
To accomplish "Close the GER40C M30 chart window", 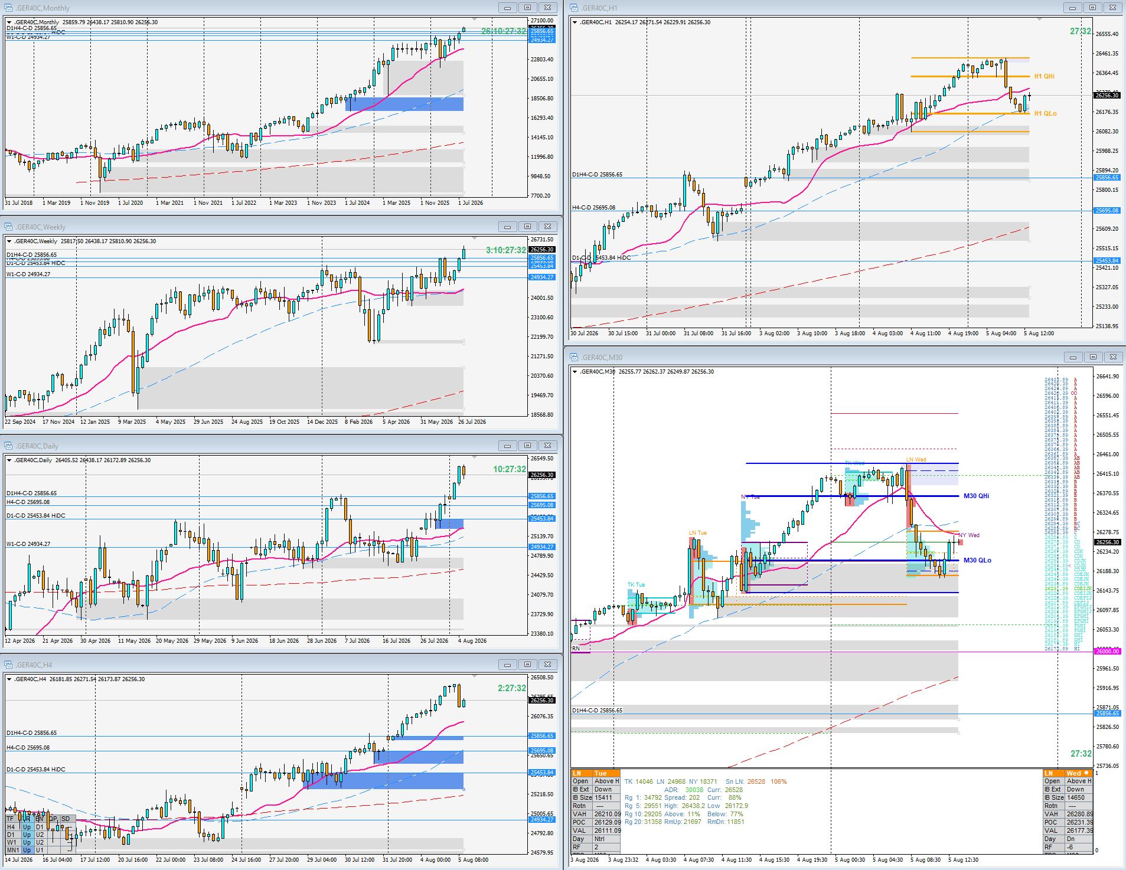I will click(x=1113, y=357).
